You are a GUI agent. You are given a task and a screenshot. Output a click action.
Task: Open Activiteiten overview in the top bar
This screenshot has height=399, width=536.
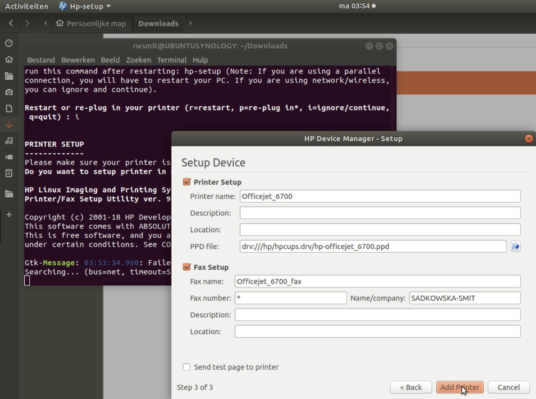pos(27,6)
